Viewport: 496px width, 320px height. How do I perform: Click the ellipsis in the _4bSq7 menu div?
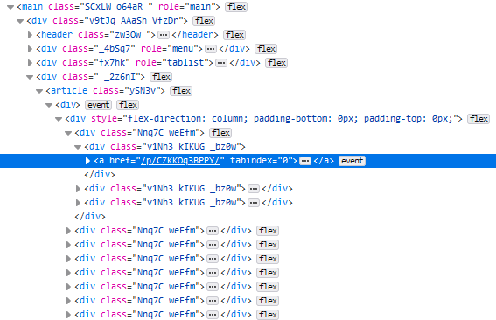211,49
